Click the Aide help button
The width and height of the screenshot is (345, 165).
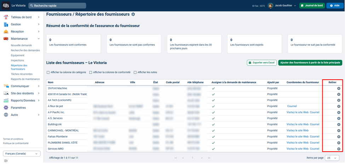[335, 6]
